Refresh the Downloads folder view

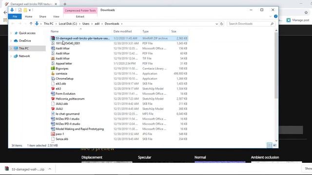(221, 24)
